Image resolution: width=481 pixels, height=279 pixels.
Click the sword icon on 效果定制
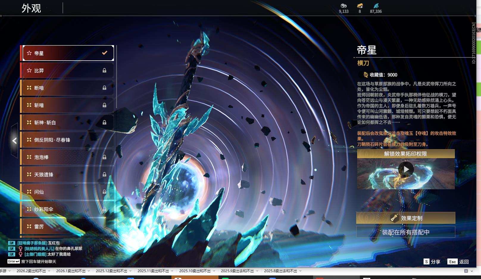394,218
